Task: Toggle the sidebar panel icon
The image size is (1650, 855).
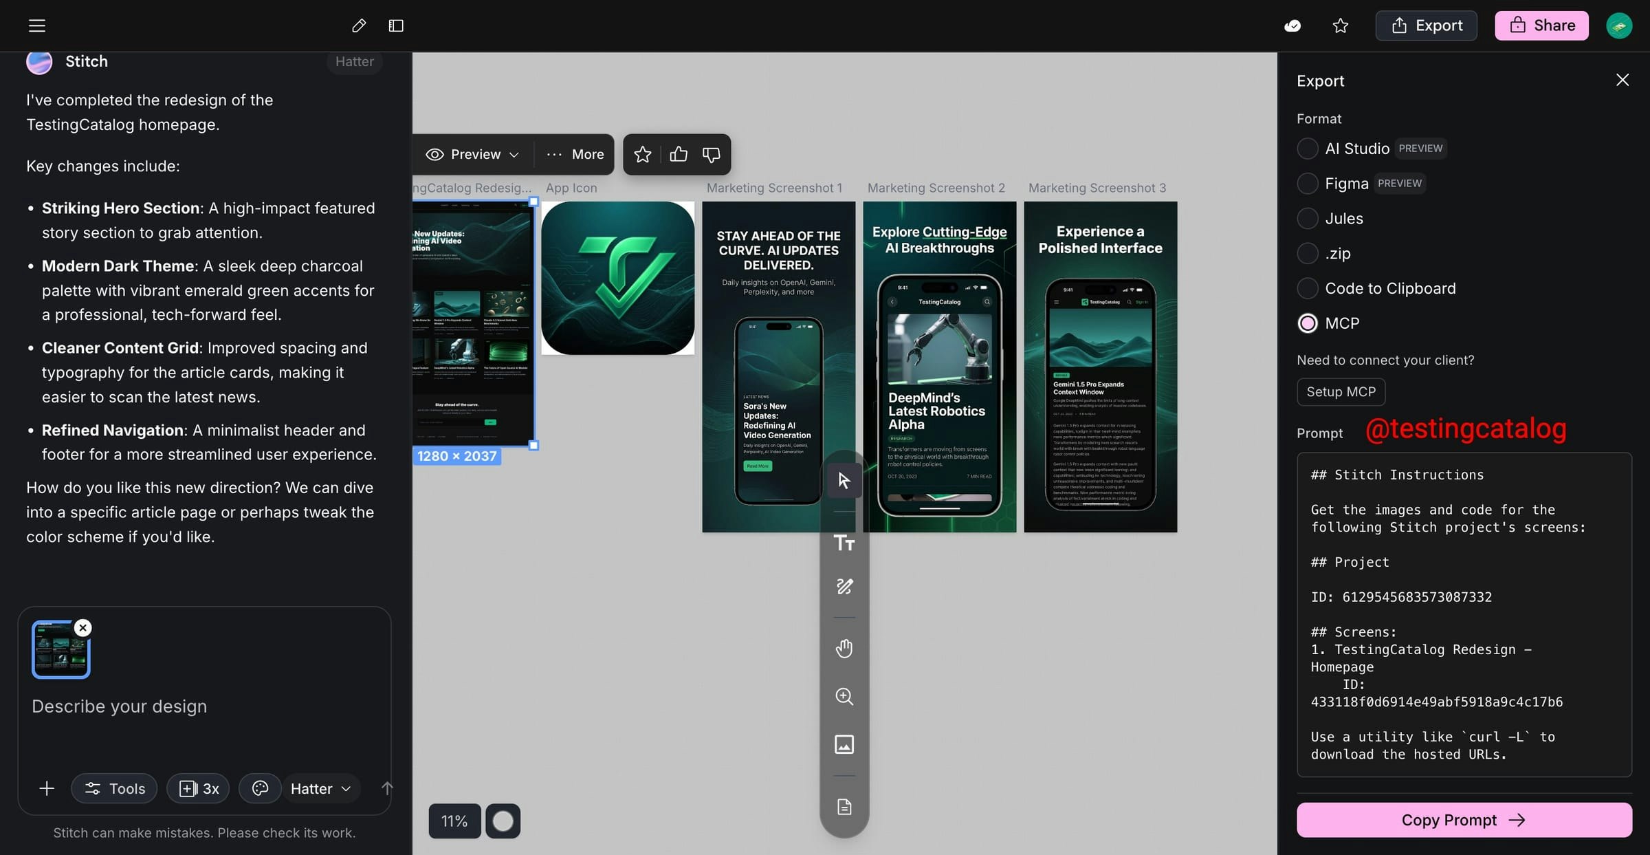Action: coord(396,25)
